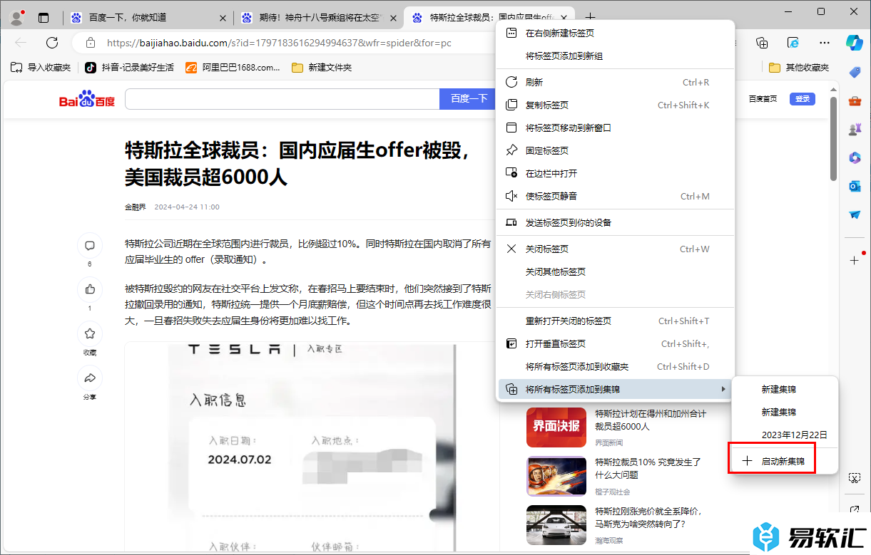This screenshot has height=555, width=871.
Task: Click the screenshot icon in sidebar bottom
Action: click(x=855, y=477)
